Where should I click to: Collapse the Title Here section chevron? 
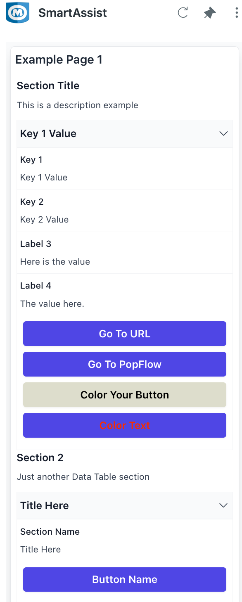(223, 505)
